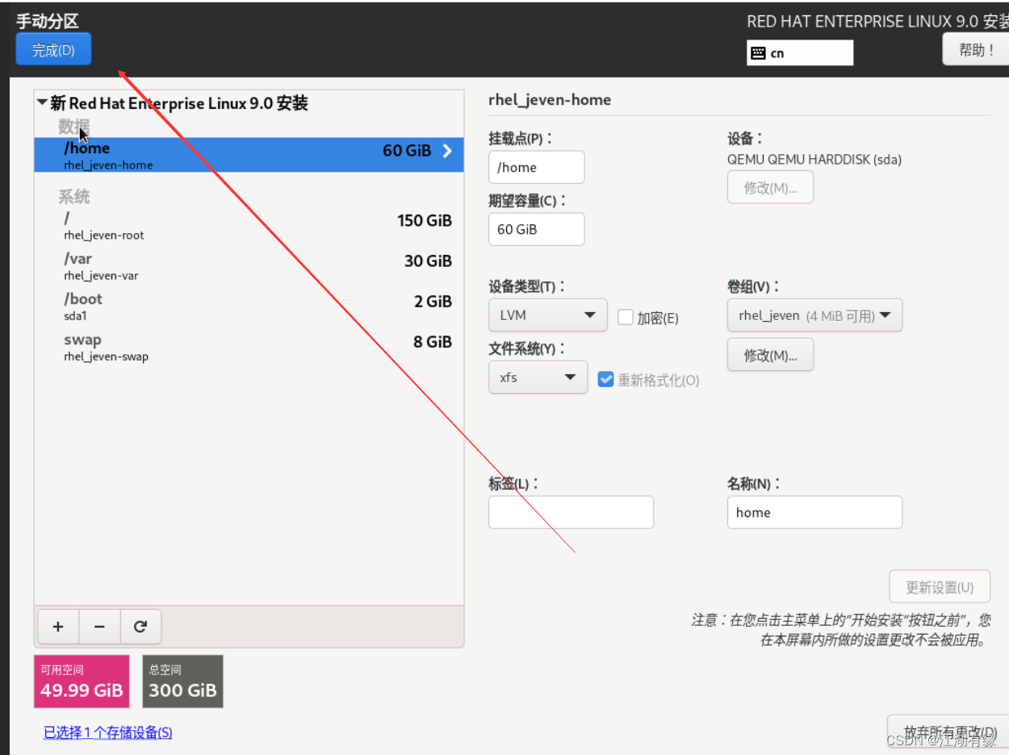The width and height of the screenshot is (1009, 755).
Task: Remove the selected partition using the minus icon
Action: pyautogui.click(x=99, y=627)
